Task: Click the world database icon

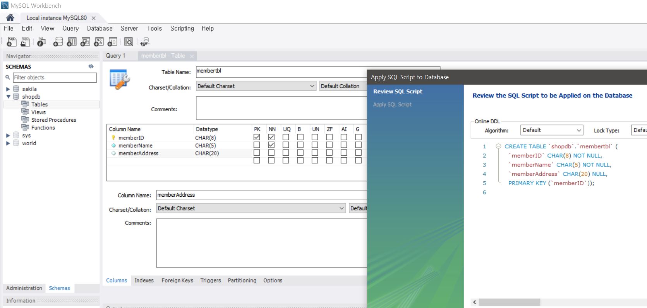Action: point(16,143)
